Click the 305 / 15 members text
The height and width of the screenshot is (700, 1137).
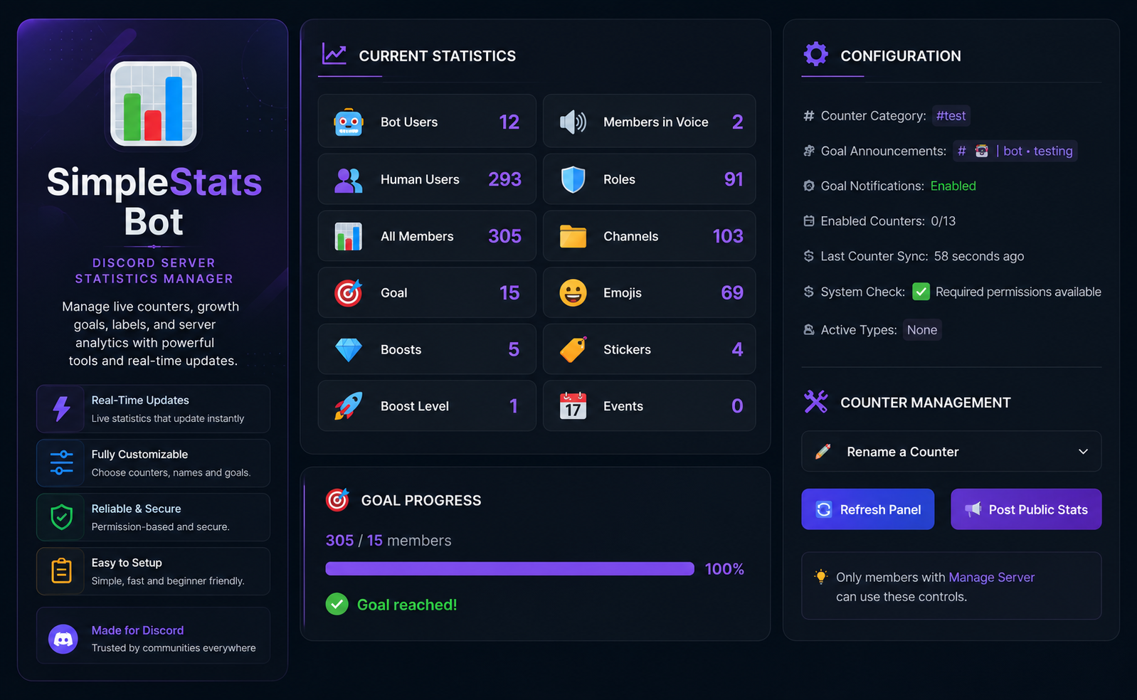pyautogui.click(x=388, y=541)
